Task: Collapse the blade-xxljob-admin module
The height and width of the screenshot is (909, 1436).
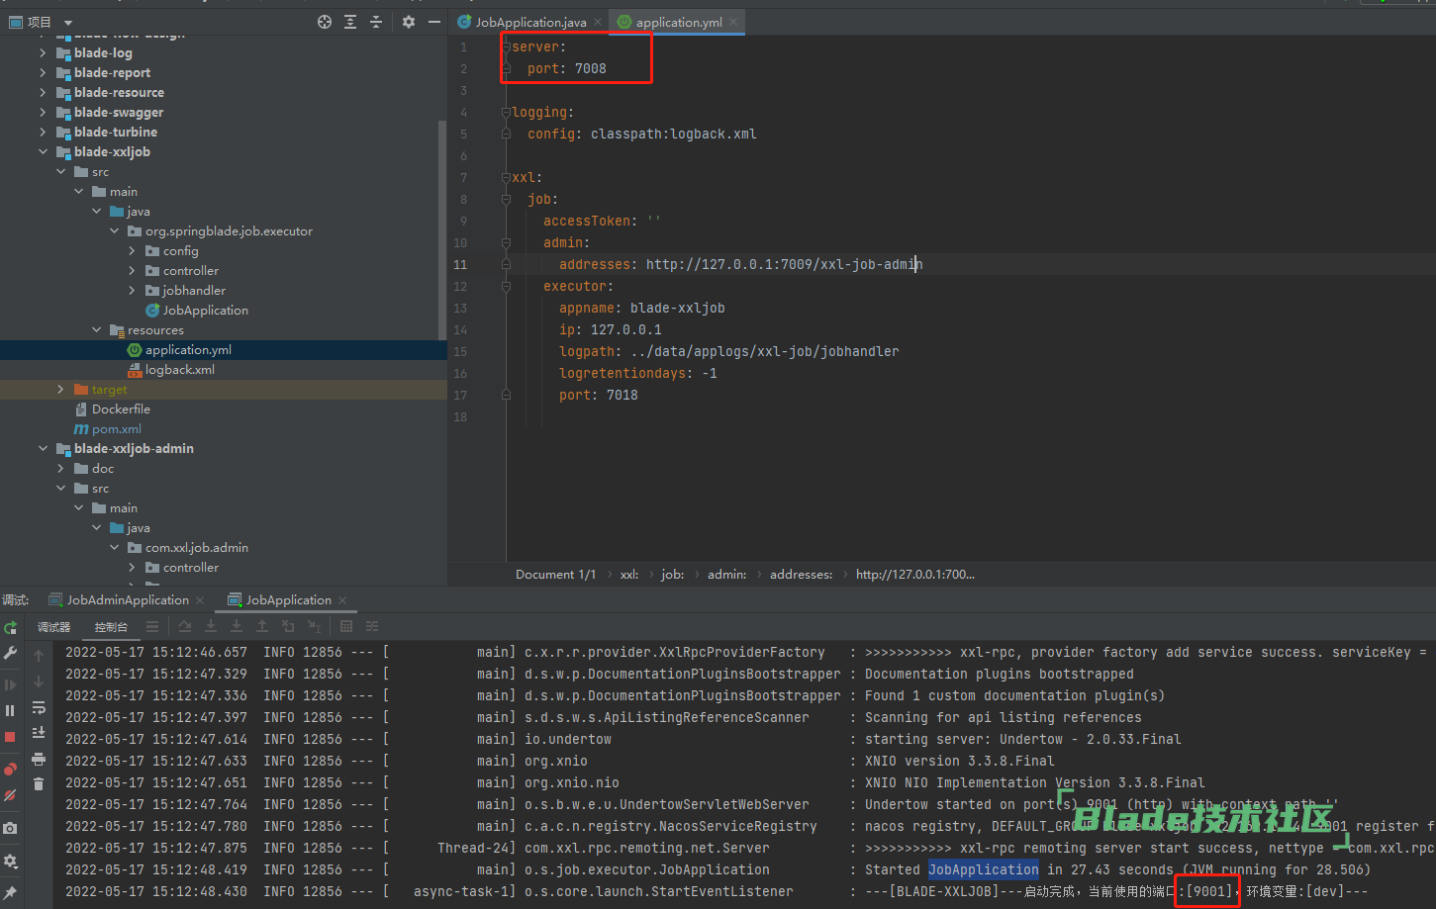Action: click(x=43, y=448)
